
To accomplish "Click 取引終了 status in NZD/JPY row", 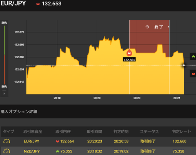I will 148,151.
